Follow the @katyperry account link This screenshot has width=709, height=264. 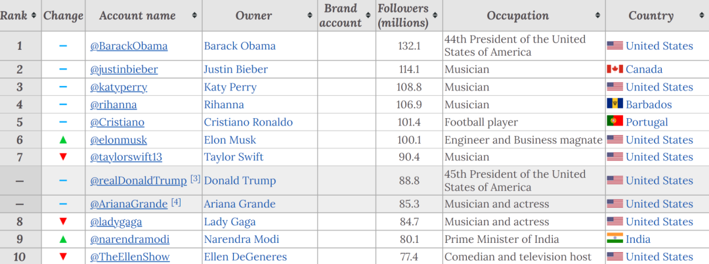(x=118, y=87)
